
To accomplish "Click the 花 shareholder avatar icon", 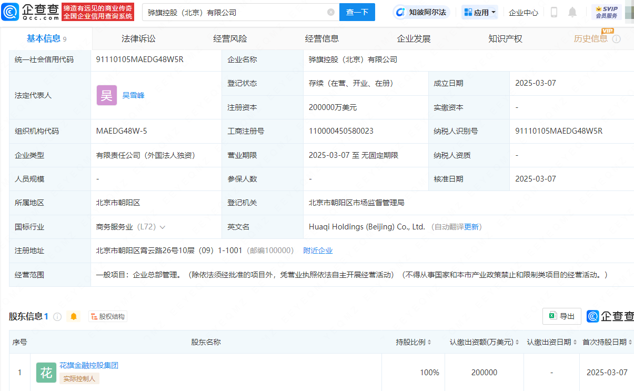I will [46, 373].
